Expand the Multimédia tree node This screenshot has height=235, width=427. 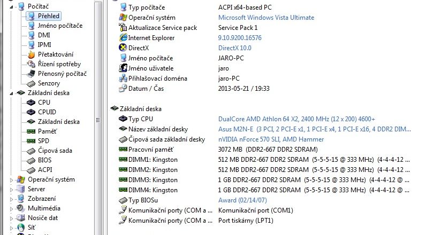(x=11, y=209)
